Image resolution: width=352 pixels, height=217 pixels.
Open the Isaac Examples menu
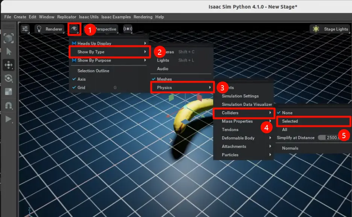pos(116,17)
